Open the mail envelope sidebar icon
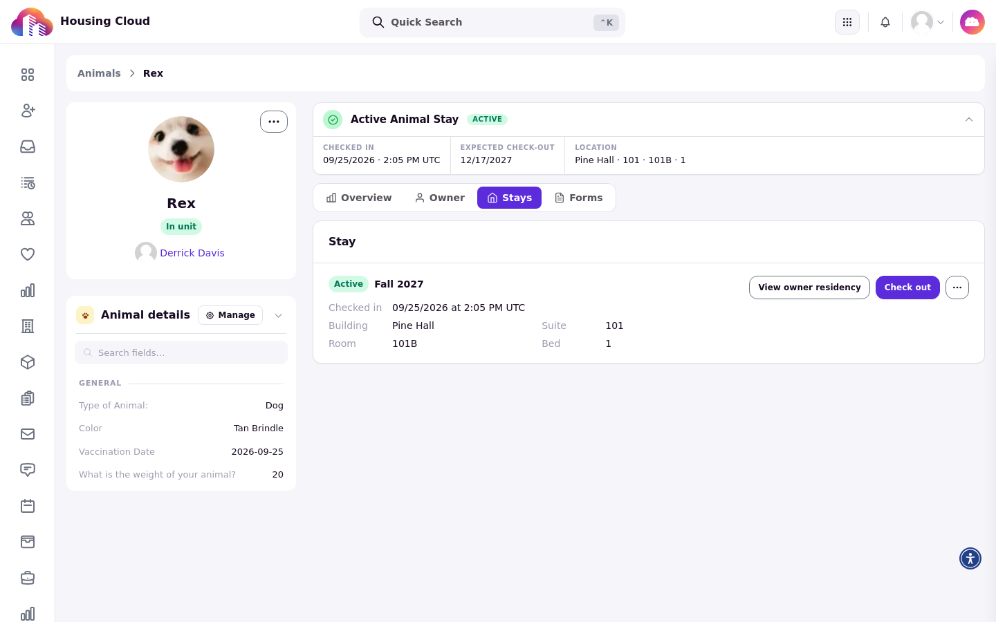 (28, 434)
